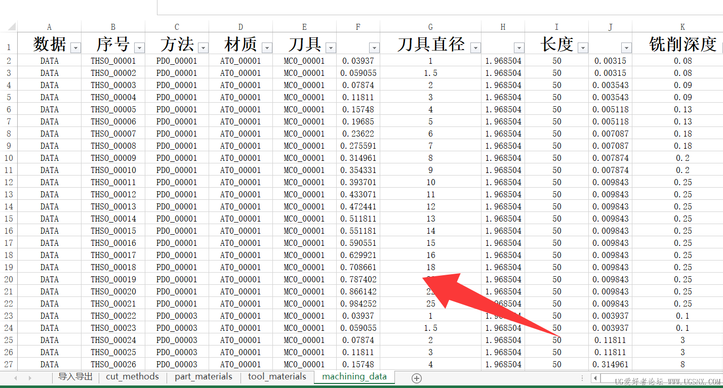This screenshot has width=723, height=388.
Task: Open filter dropdown in column J header
Action: [626, 48]
